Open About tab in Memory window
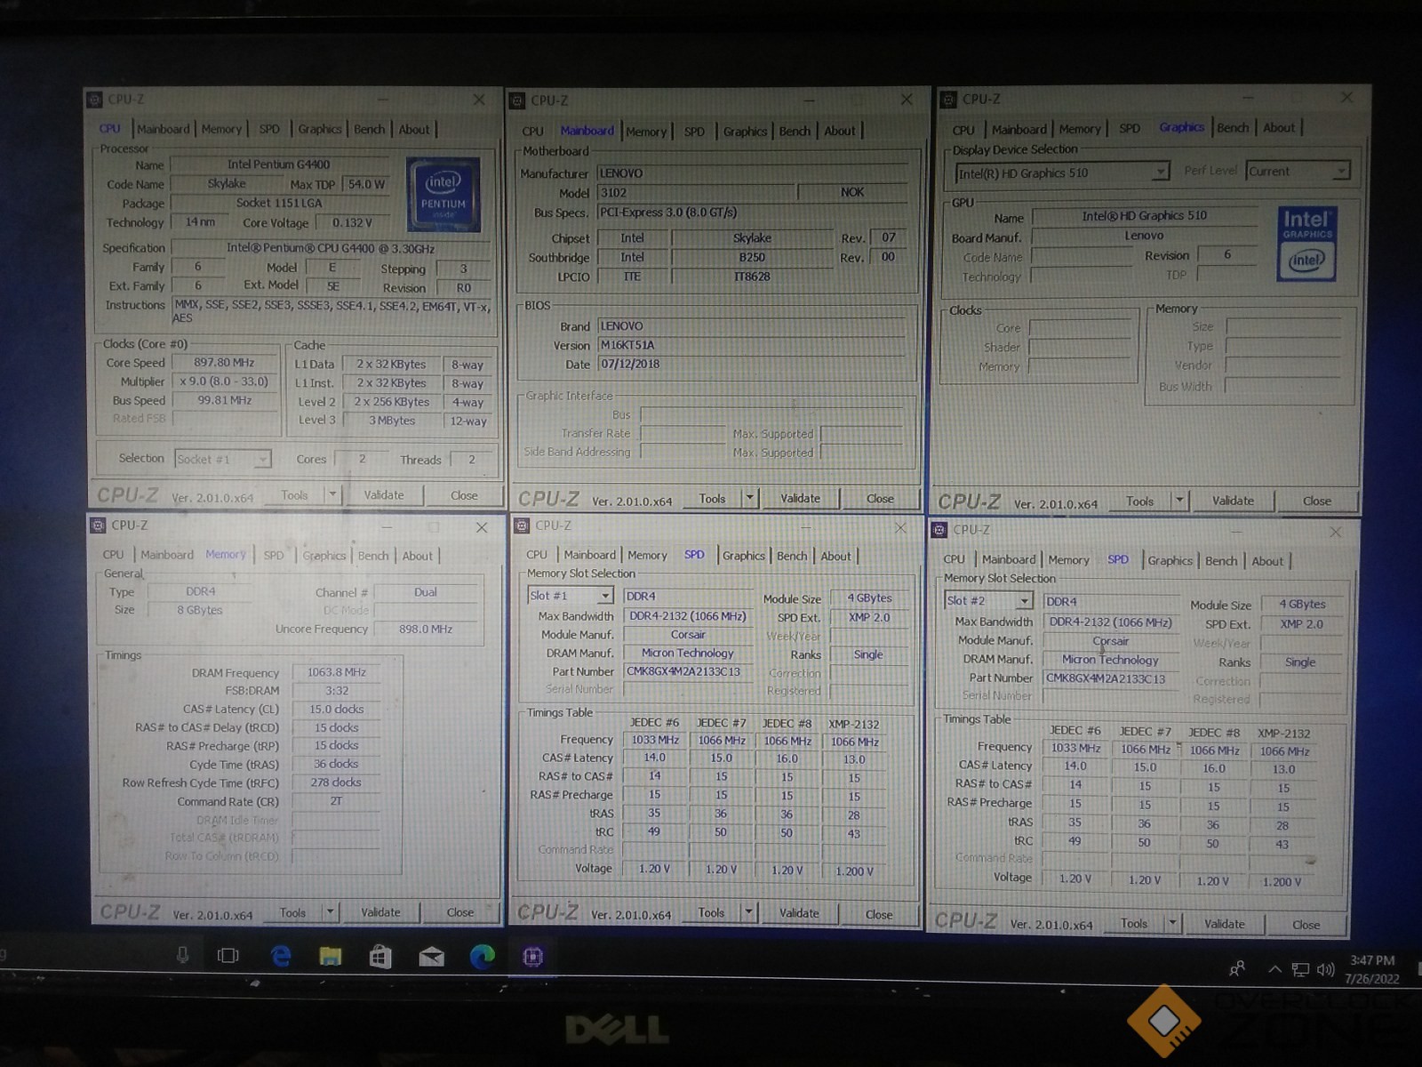Viewport: 1422px width, 1067px height. (x=418, y=556)
